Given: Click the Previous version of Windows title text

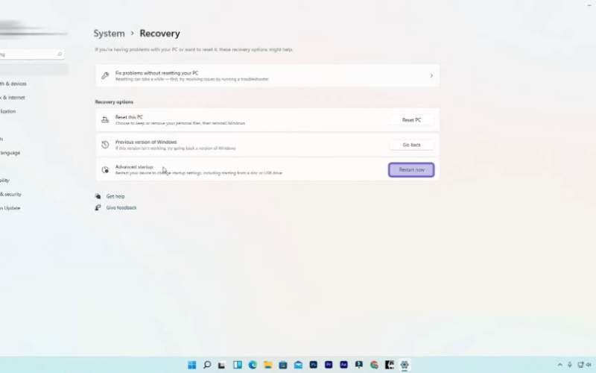Looking at the screenshot, I should (x=146, y=142).
